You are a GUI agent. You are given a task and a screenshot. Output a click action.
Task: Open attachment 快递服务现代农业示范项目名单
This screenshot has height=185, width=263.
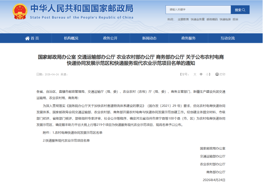(68, 140)
